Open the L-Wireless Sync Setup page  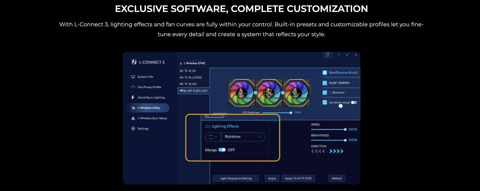pyautogui.click(x=152, y=118)
